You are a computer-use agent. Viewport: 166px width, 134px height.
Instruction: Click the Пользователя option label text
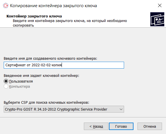click(21, 81)
